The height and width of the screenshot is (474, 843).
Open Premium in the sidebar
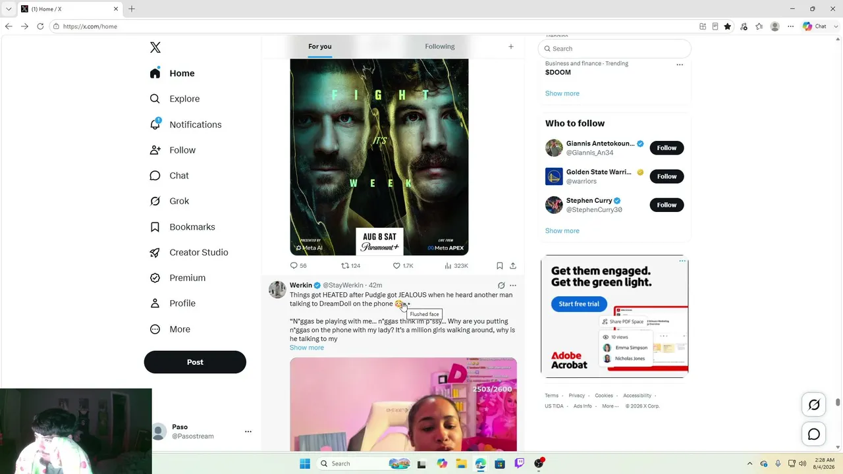click(x=178, y=278)
